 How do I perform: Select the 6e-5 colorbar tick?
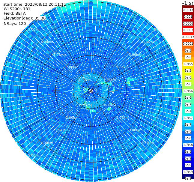[188, 50]
